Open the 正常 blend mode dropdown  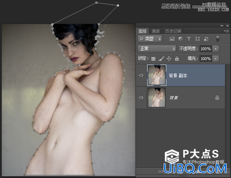coord(157,48)
